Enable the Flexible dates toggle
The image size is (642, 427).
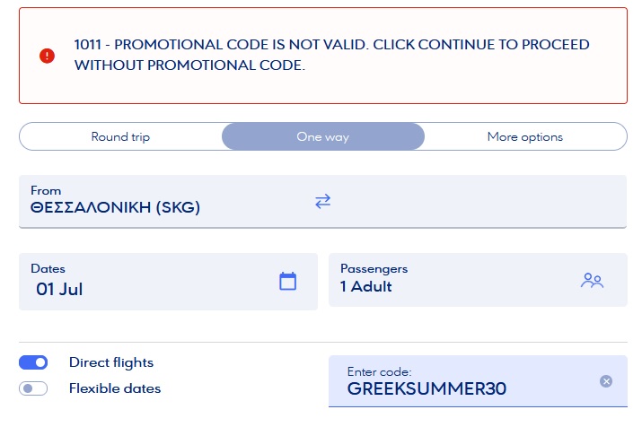pyautogui.click(x=33, y=388)
